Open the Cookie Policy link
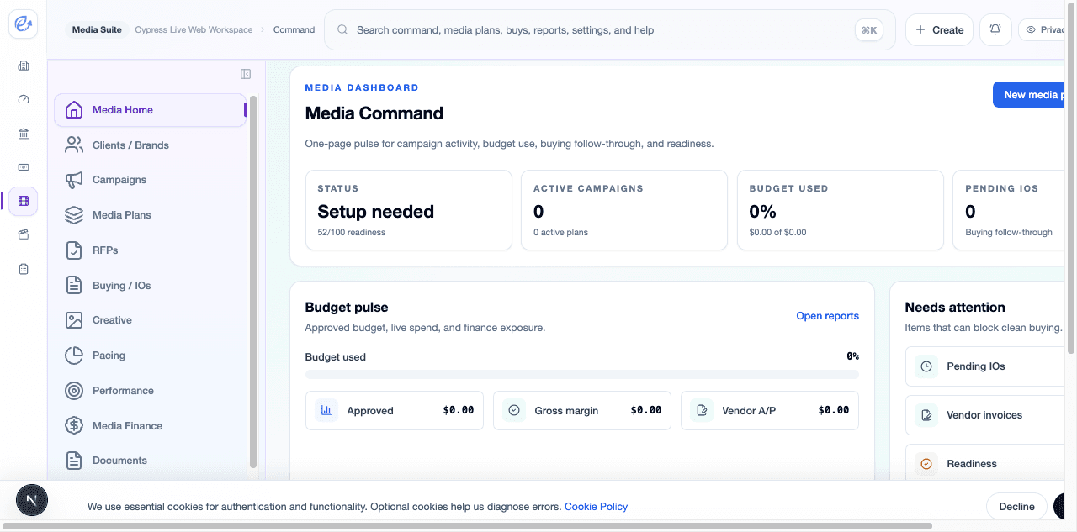 click(x=596, y=507)
